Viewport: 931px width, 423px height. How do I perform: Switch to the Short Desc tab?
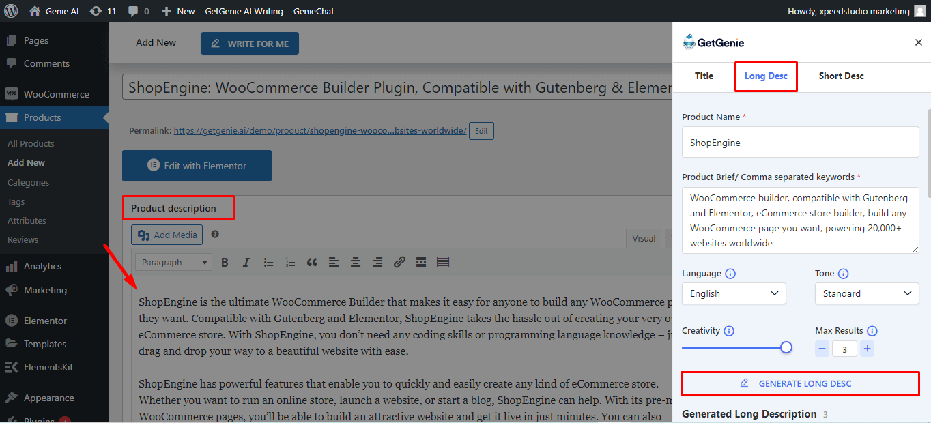[841, 76]
